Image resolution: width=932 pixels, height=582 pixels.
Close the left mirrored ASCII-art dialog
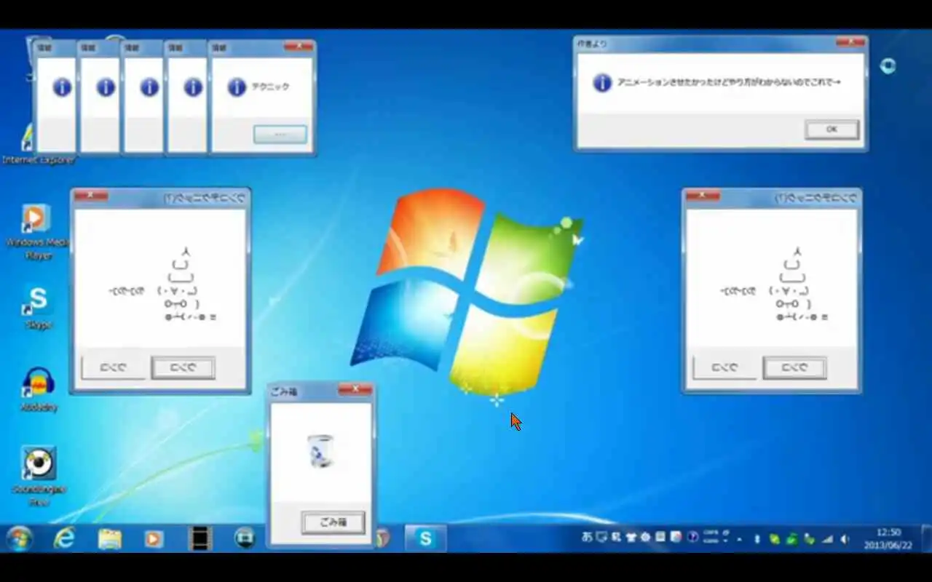pos(91,196)
